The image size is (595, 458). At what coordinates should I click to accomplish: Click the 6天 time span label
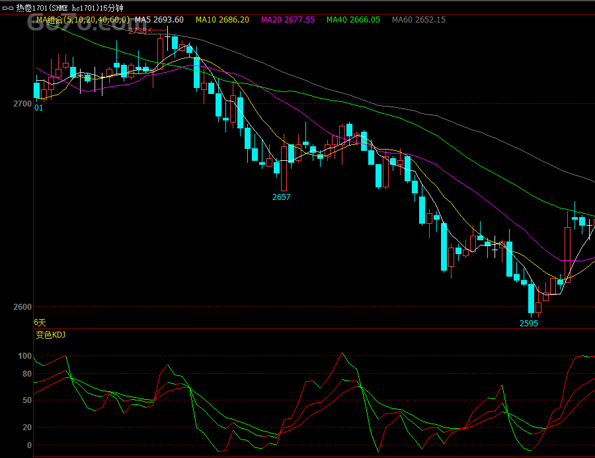(40, 322)
